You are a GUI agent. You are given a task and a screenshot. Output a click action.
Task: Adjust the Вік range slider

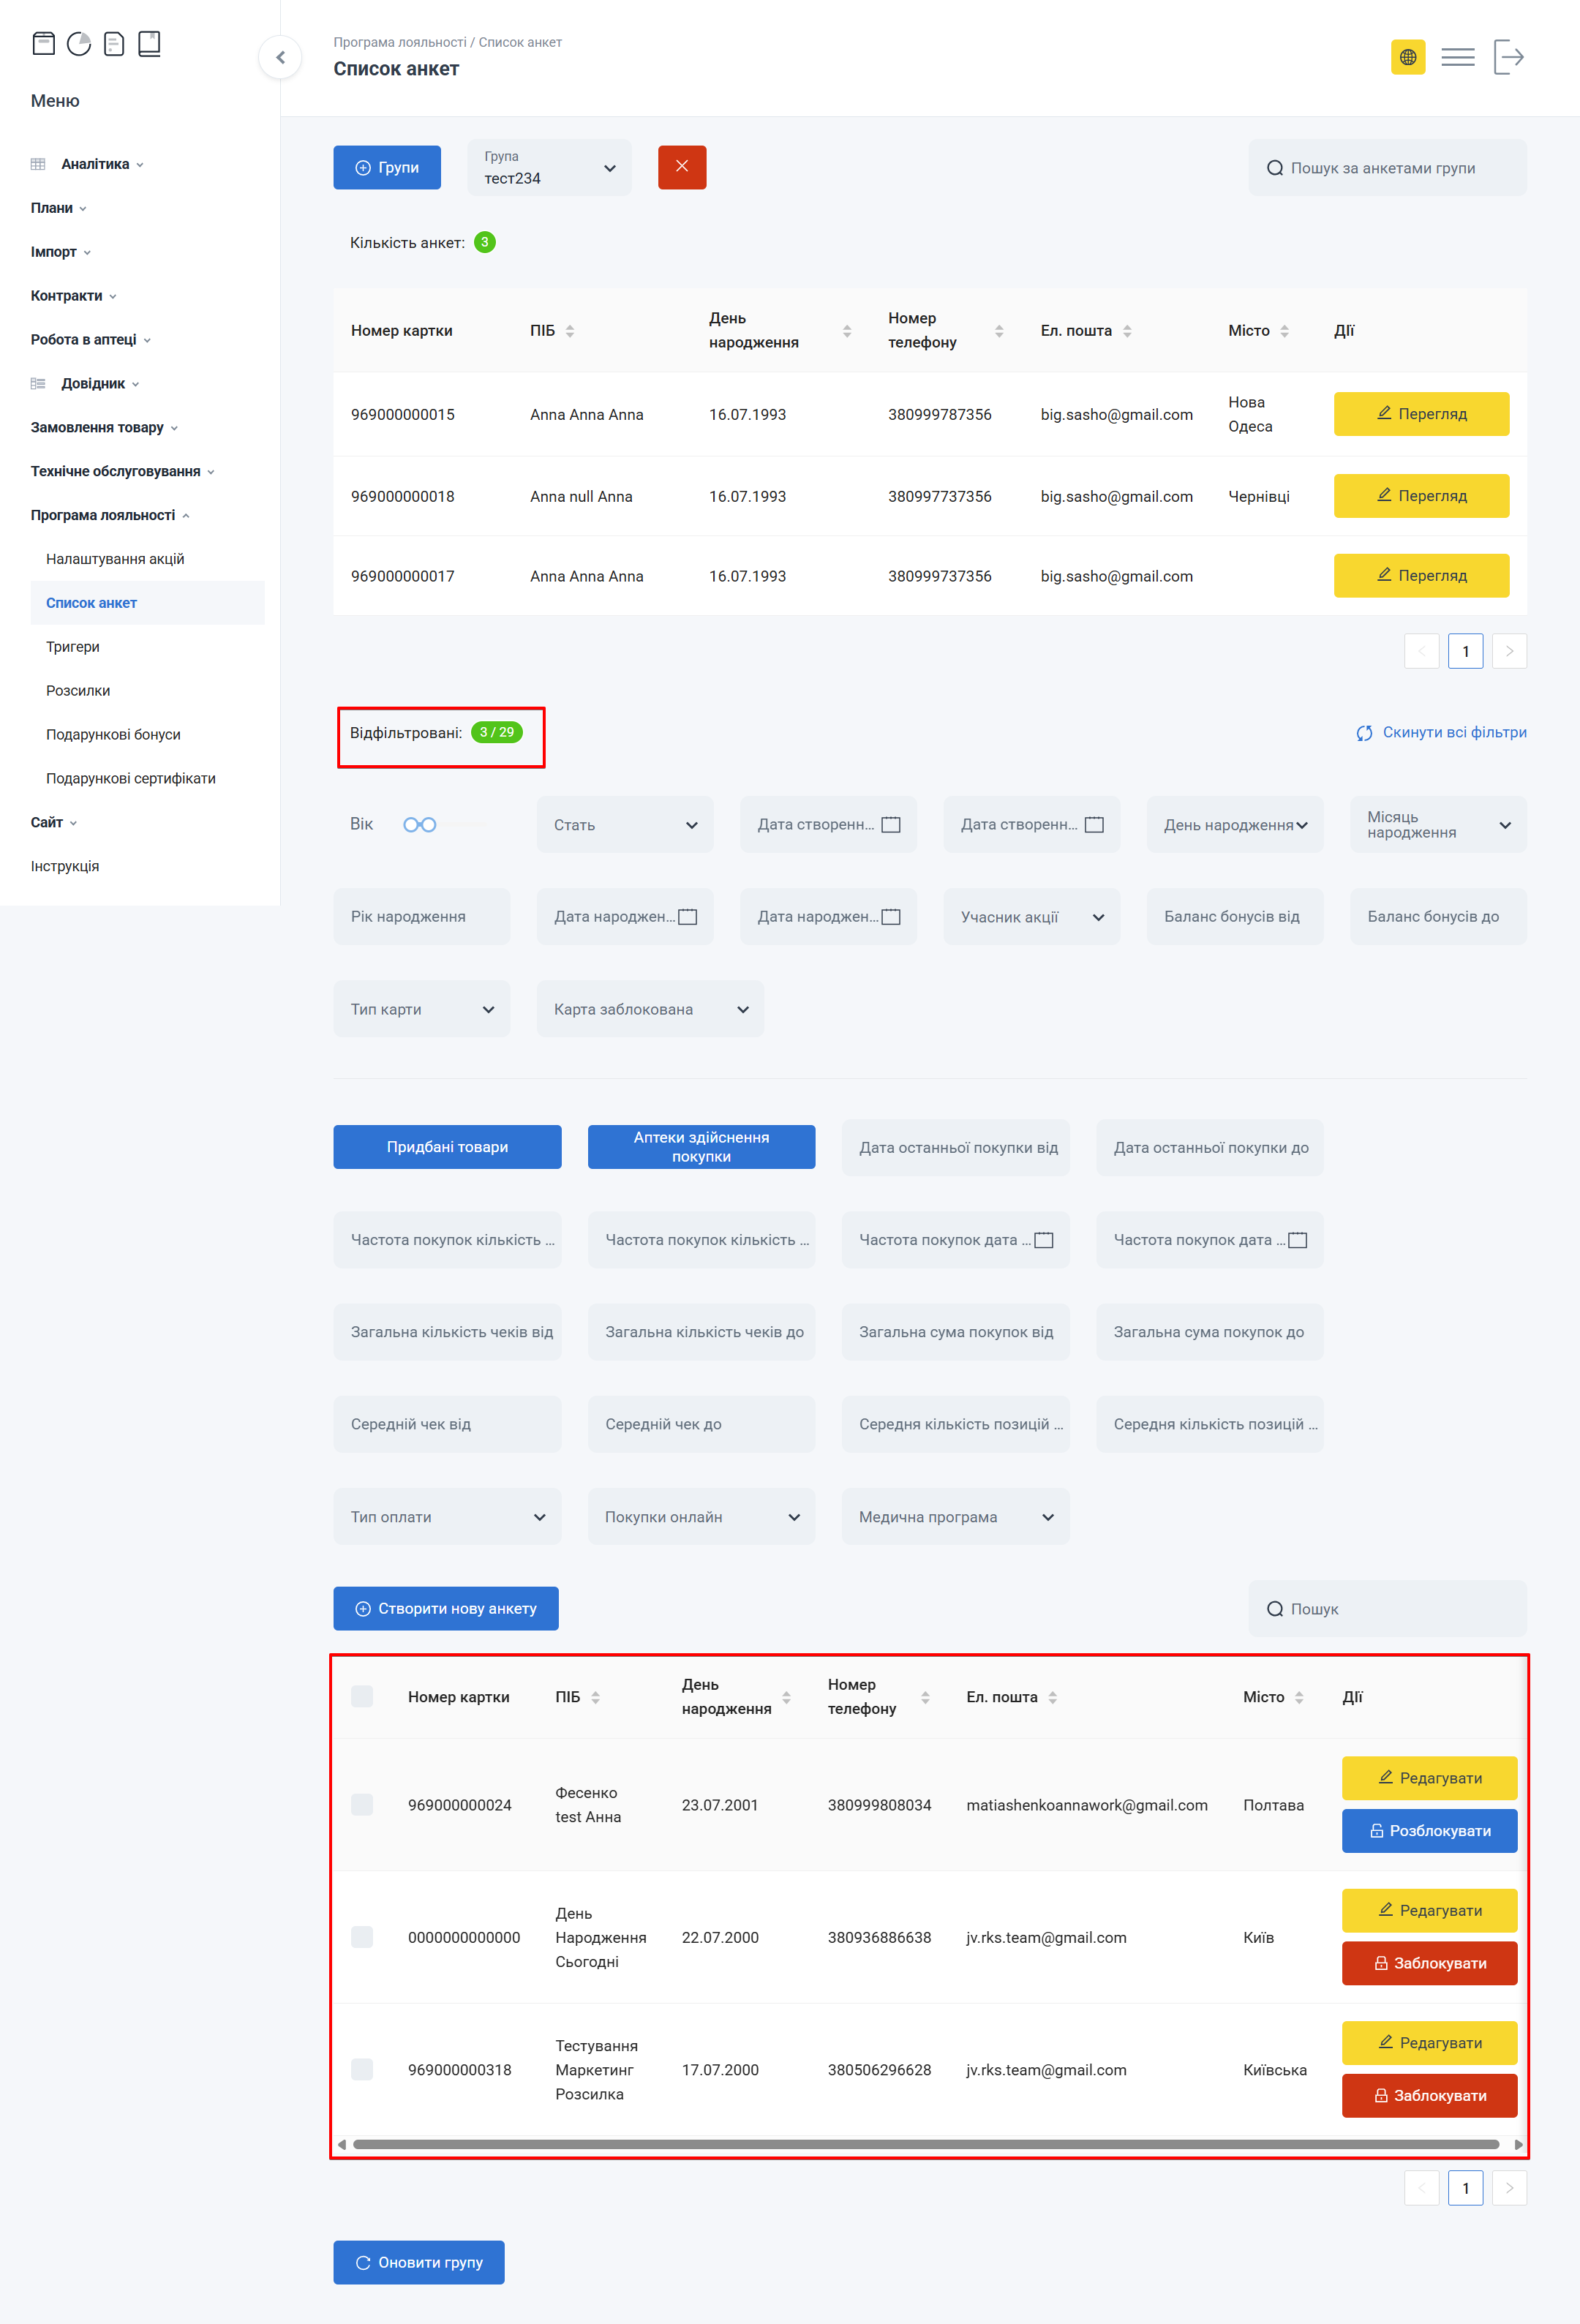coord(445,824)
